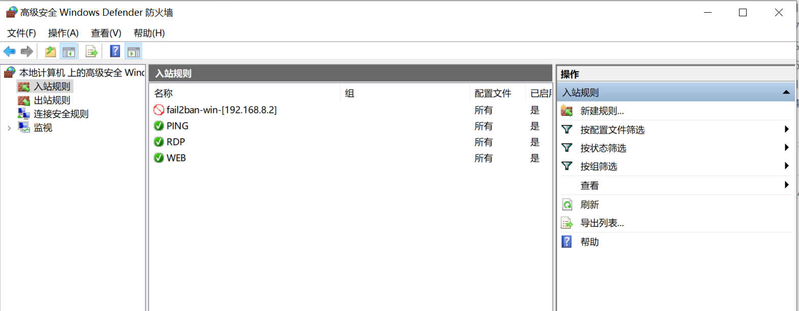Click 导出列表... in actions pane
799x311 pixels.
602,223
